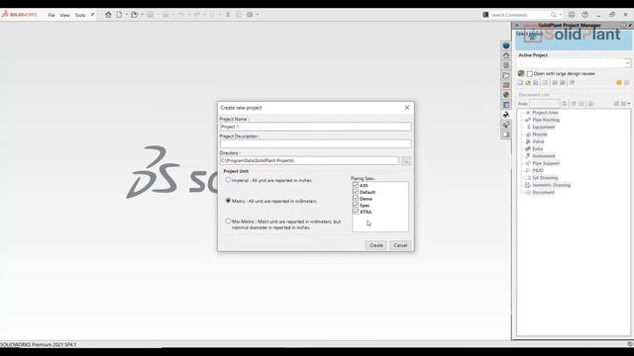Uncheck the XTRA piping spec checkbox
Image resolution: width=634 pixels, height=356 pixels.
click(356, 212)
